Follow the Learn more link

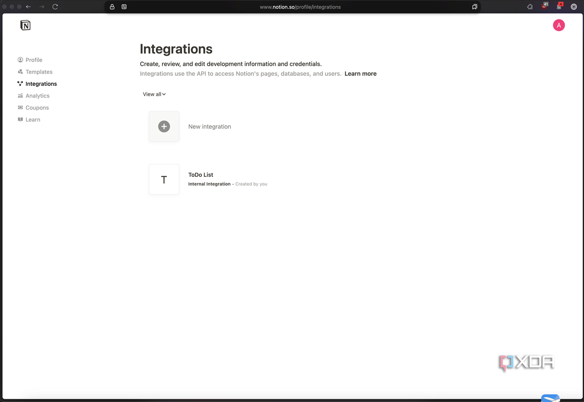360,74
